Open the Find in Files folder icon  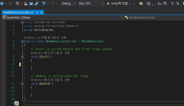pos(141,4)
